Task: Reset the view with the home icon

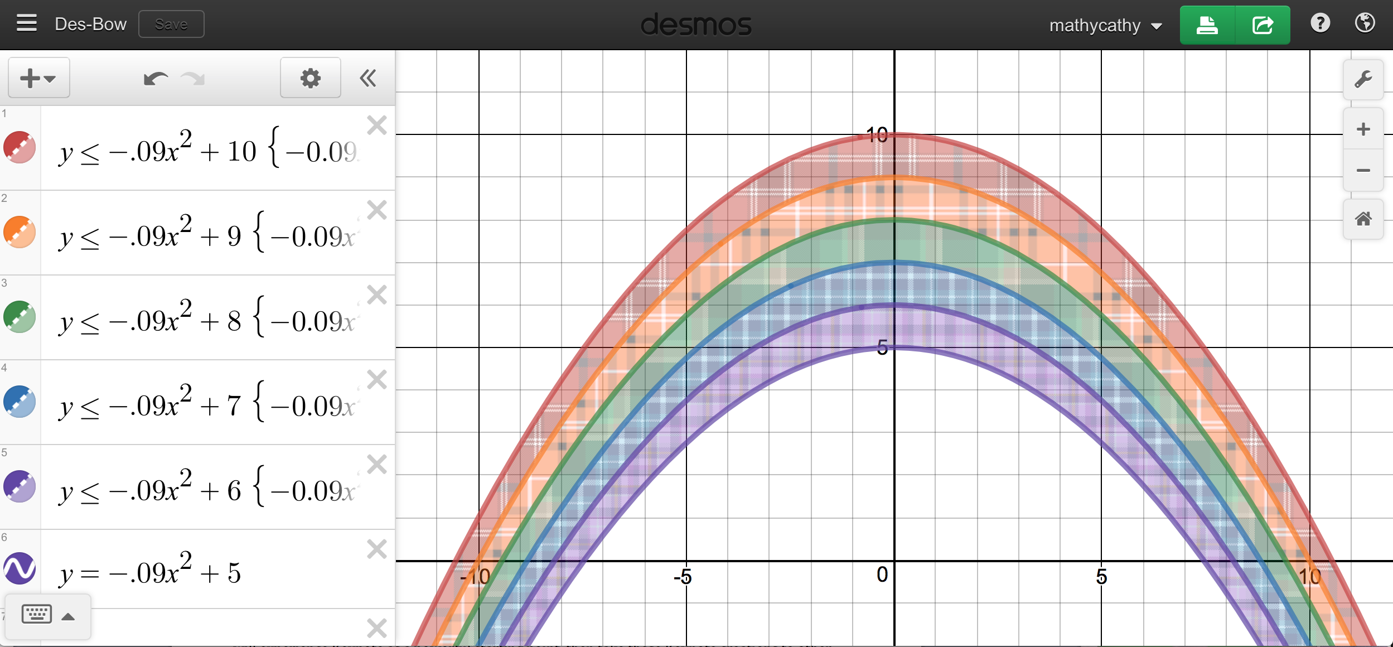Action: [x=1363, y=219]
